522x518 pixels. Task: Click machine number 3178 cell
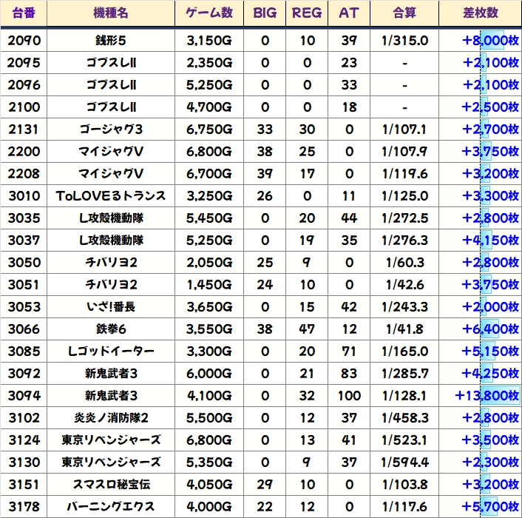[24, 507]
